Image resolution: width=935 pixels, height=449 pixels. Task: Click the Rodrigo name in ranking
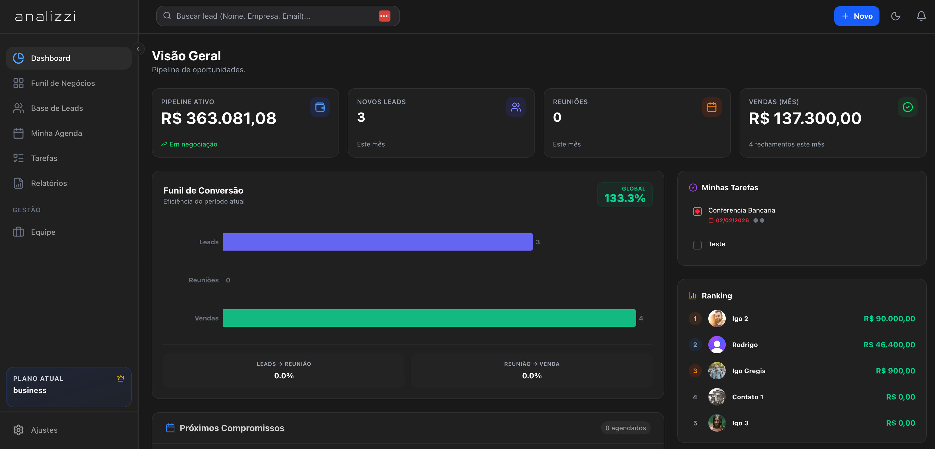pyautogui.click(x=745, y=345)
